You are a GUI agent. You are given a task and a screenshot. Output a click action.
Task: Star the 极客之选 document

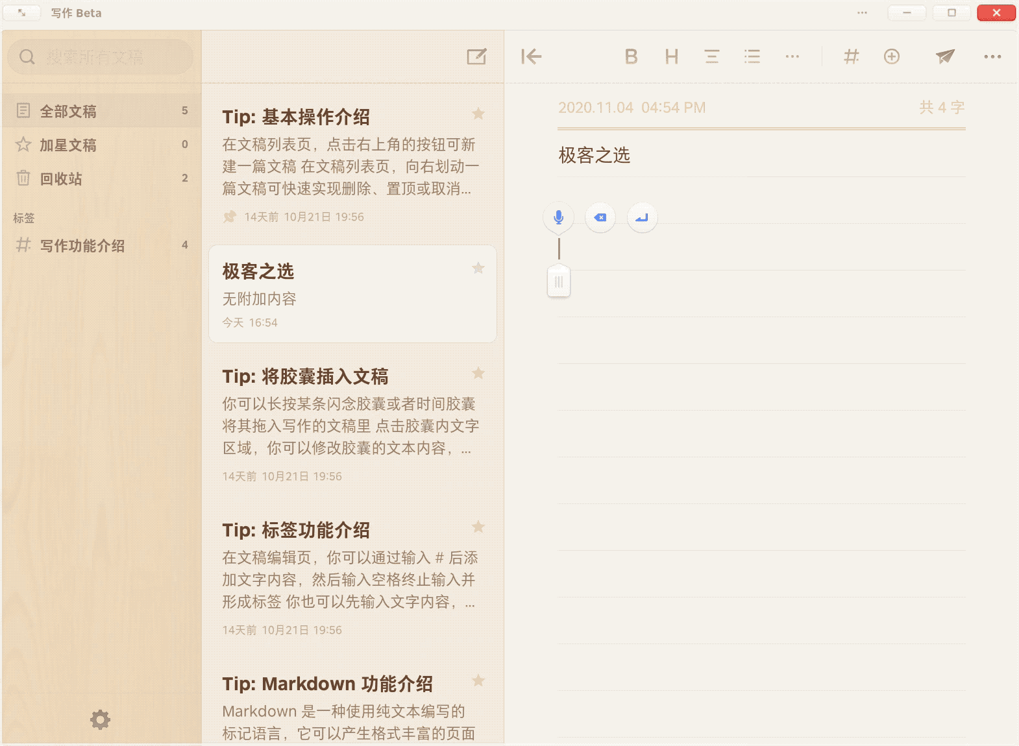pyautogui.click(x=478, y=268)
